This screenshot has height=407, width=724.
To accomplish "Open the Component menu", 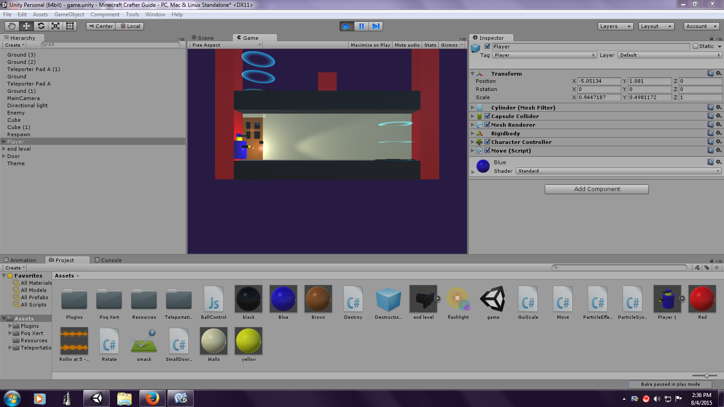I will (105, 14).
